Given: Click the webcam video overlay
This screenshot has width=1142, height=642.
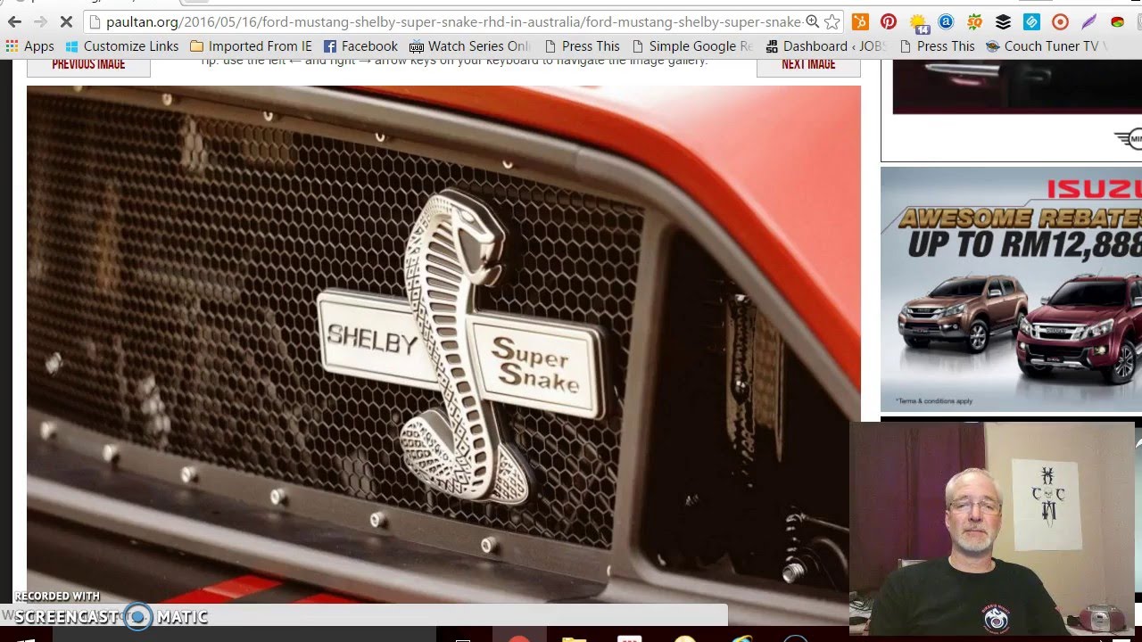Looking at the screenshot, I should [992, 528].
